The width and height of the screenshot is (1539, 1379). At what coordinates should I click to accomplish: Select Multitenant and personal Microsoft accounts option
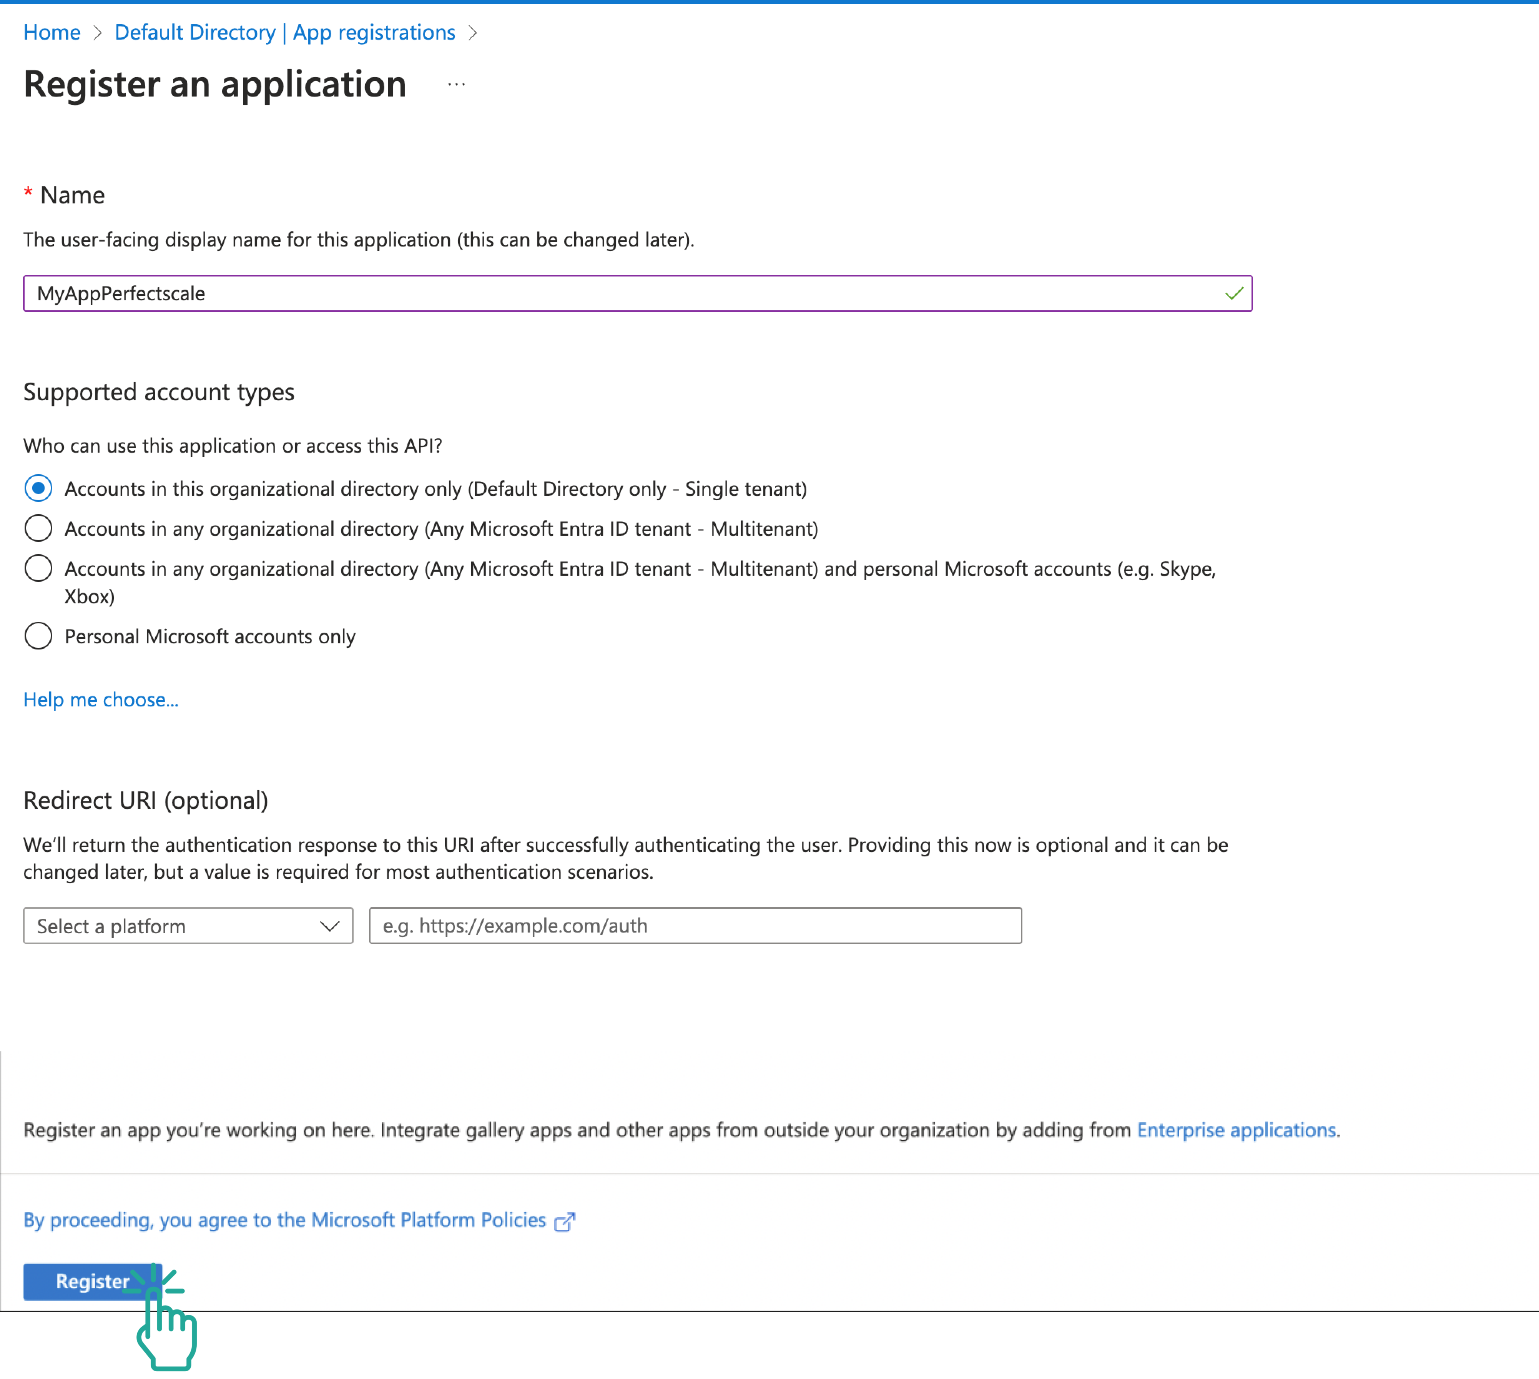pyautogui.click(x=38, y=568)
